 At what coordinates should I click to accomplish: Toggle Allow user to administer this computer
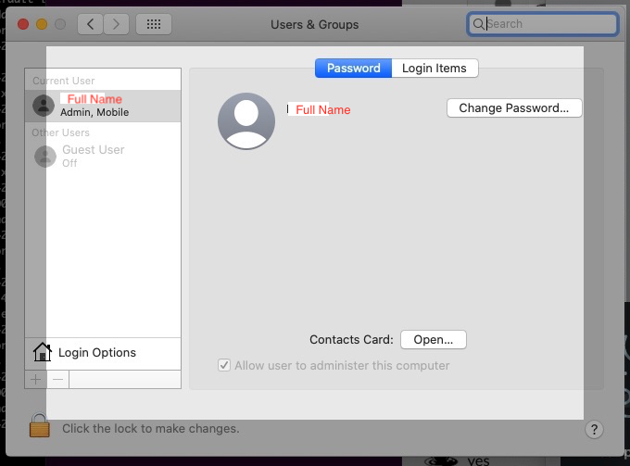click(224, 365)
